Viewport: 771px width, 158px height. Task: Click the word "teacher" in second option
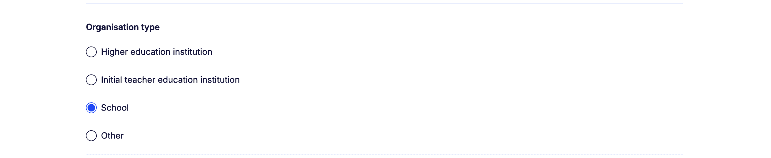pos(140,80)
